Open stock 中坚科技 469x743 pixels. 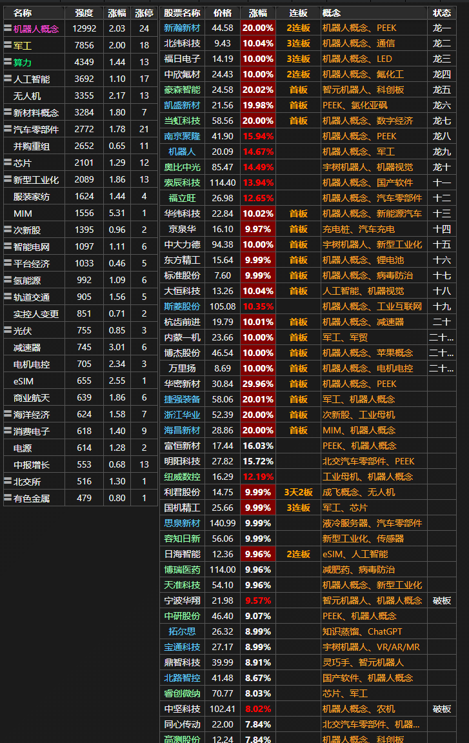click(x=182, y=709)
